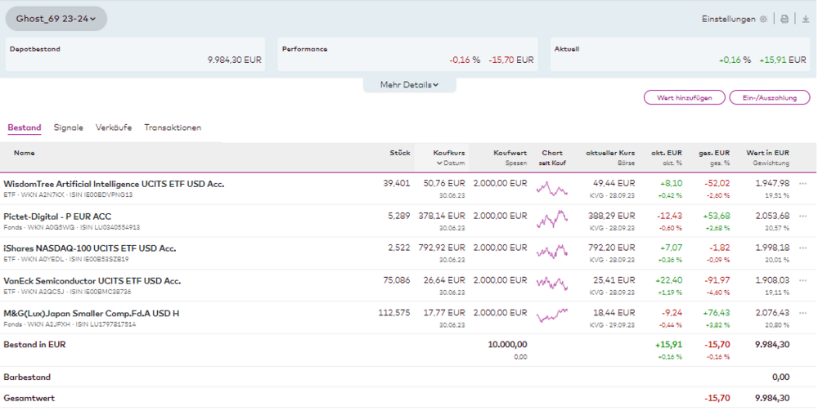Click the WisdomTree sparkline chart thumbnail
This screenshot has width=818, height=411.
click(x=552, y=189)
